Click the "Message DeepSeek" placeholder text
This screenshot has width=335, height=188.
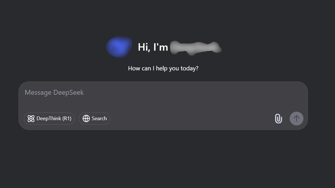coord(54,92)
